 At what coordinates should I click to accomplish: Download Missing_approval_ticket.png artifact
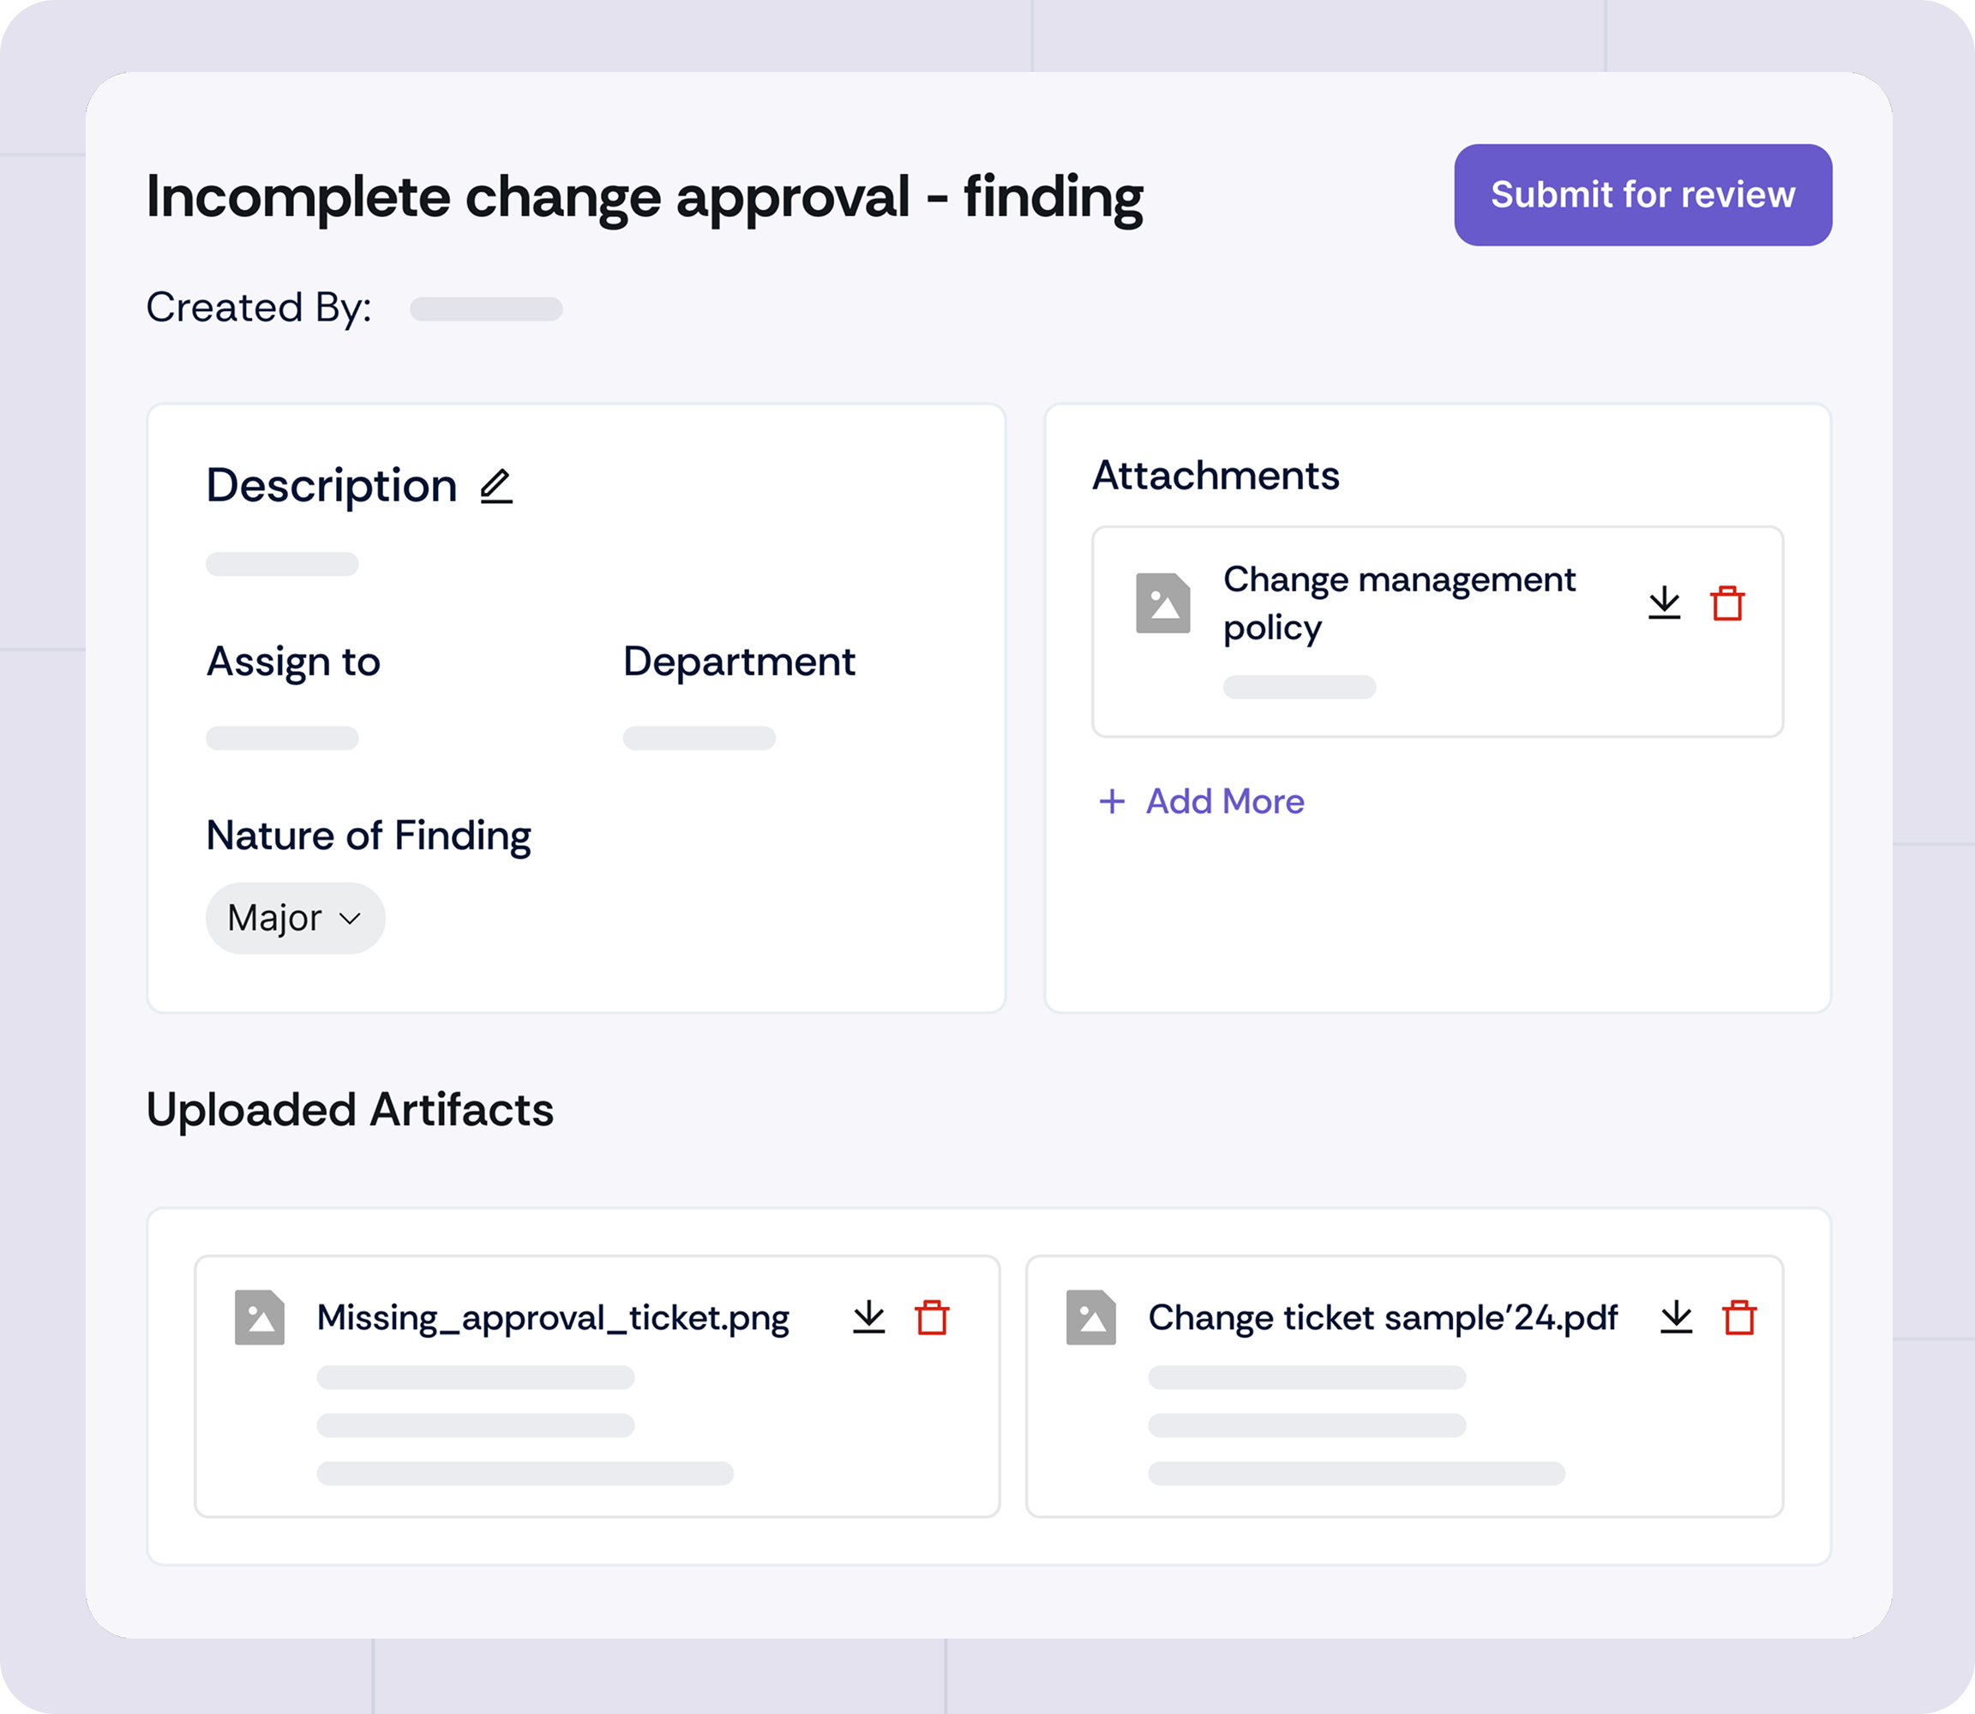tap(869, 1317)
